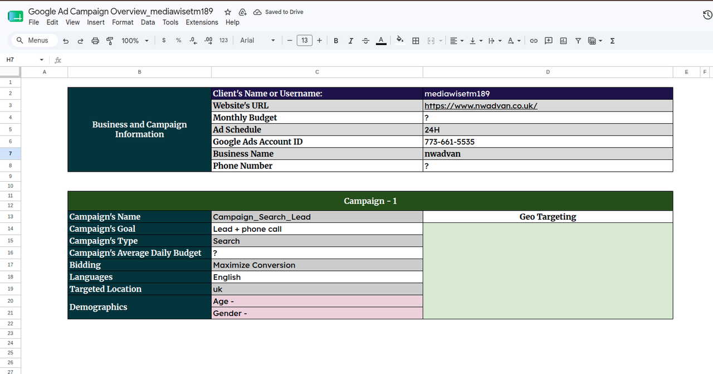Open the zoom 100% dropdown
The width and height of the screenshot is (713, 374).
click(135, 41)
